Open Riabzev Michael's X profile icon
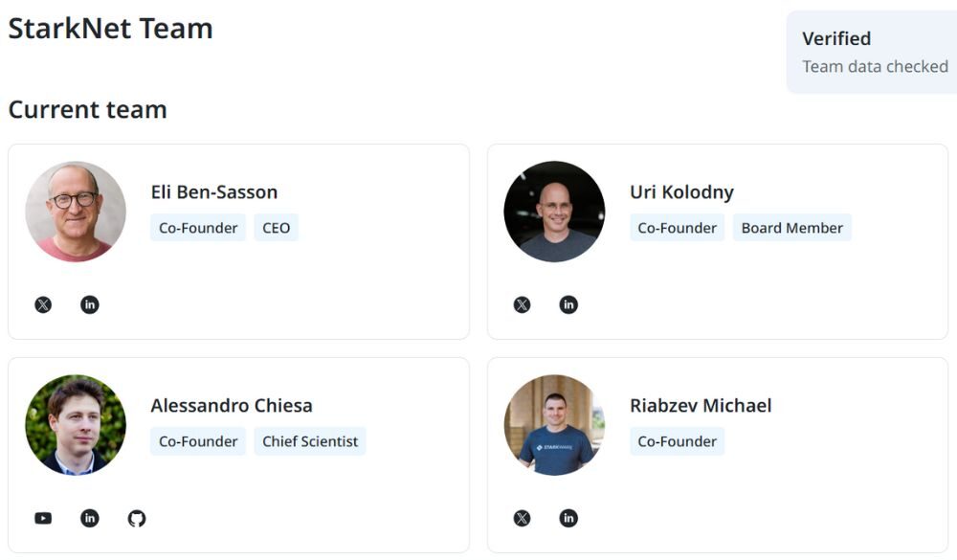This screenshot has width=957, height=560. click(522, 519)
